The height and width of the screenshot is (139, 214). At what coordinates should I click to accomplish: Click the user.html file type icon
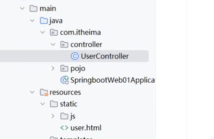tap(64, 128)
